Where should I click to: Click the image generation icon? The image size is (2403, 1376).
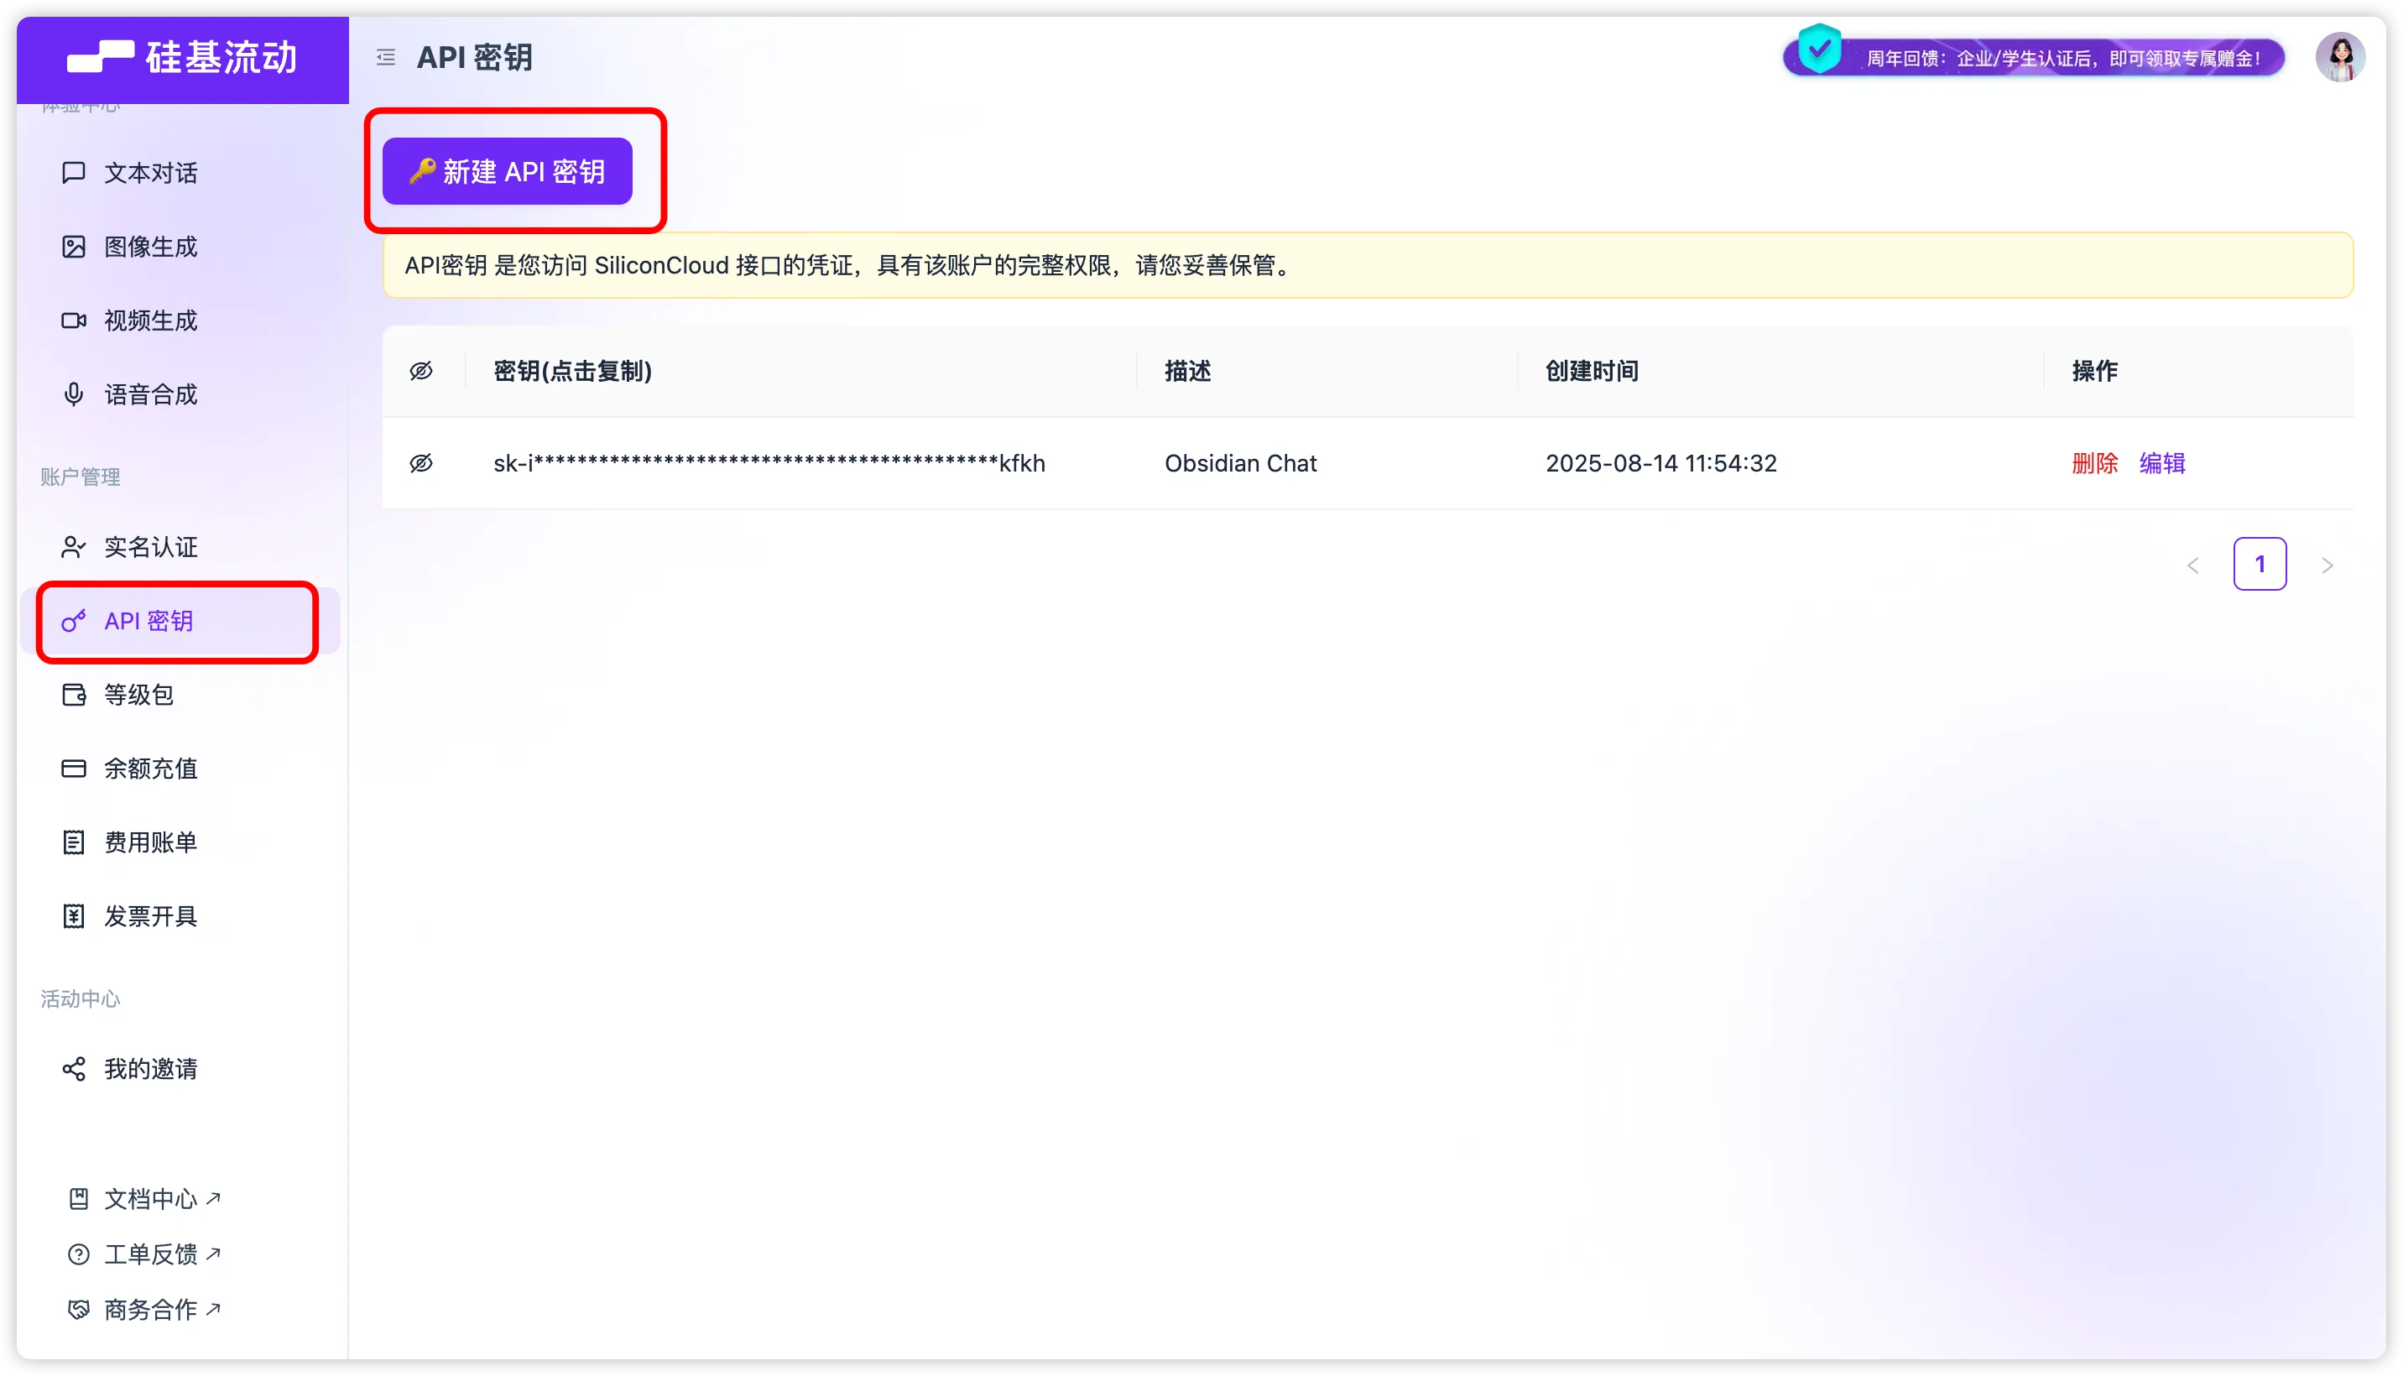click(74, 247)
